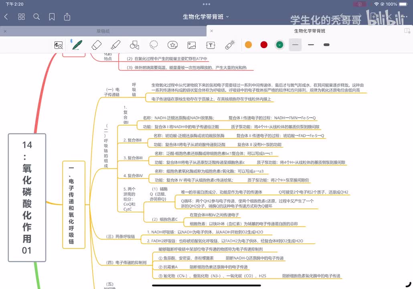This screenshot has height=289, width=413.
Task: Select the Text box tool
Action: [x=211, y=45]
